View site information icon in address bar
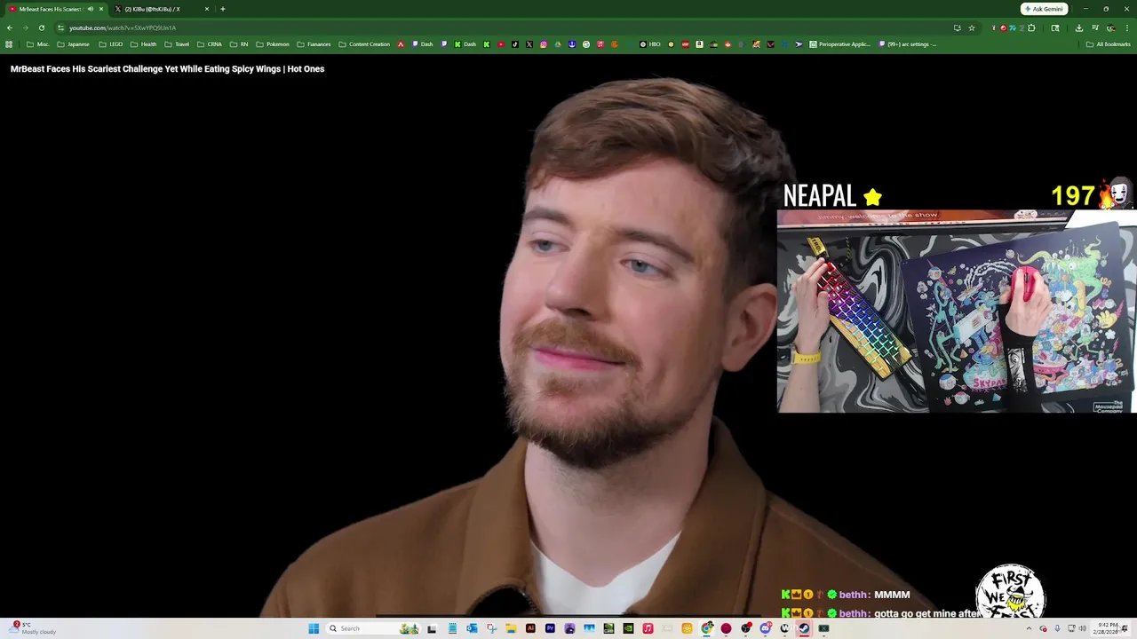The image size is (1137, 639). coord(60,28)
